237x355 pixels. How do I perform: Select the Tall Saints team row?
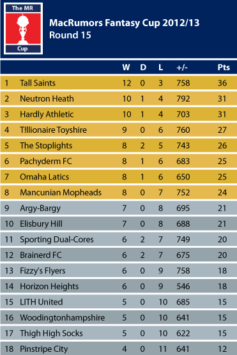[119, 83]
